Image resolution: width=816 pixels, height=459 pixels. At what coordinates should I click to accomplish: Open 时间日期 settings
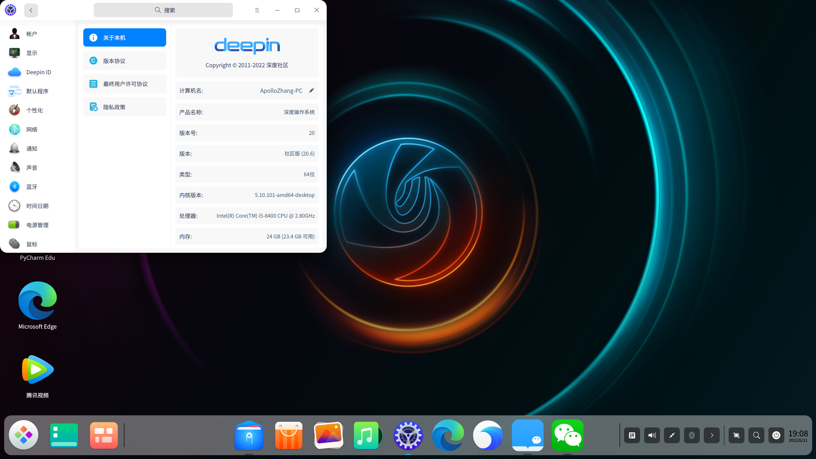(x=37, y=206)
